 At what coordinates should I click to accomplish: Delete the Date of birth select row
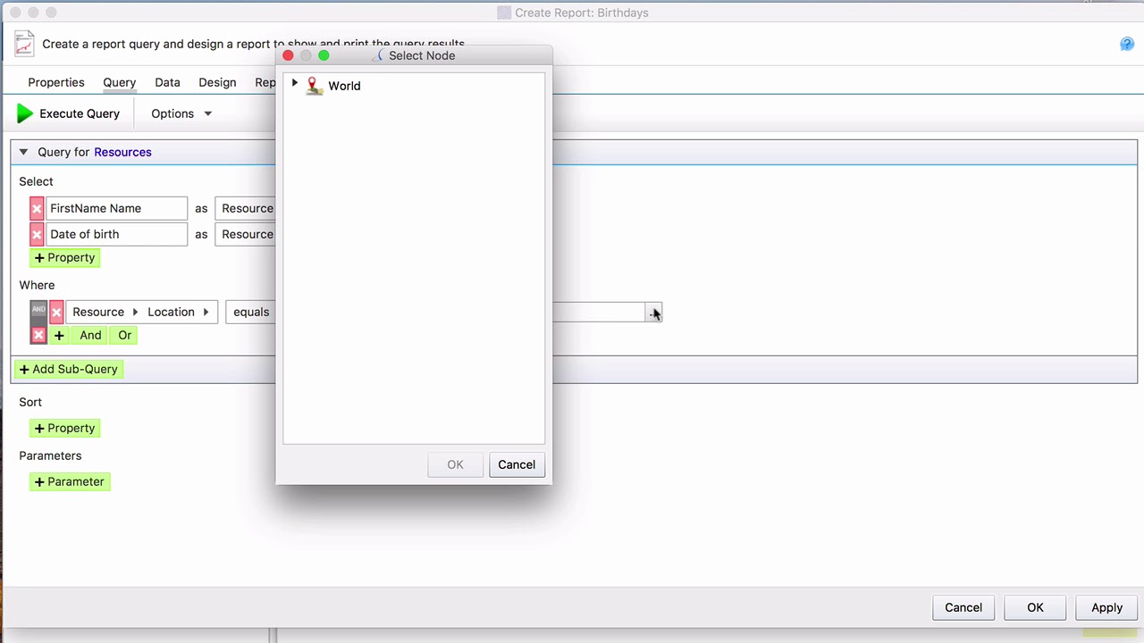coord(37,234)
